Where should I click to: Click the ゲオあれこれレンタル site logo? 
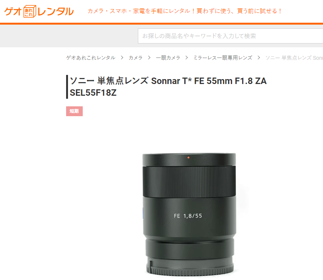tap(39, 11)
